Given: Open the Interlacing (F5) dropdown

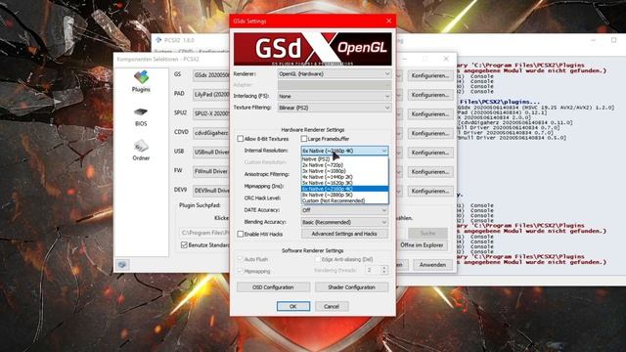Looking at the screenshot, I should (335, 96).
